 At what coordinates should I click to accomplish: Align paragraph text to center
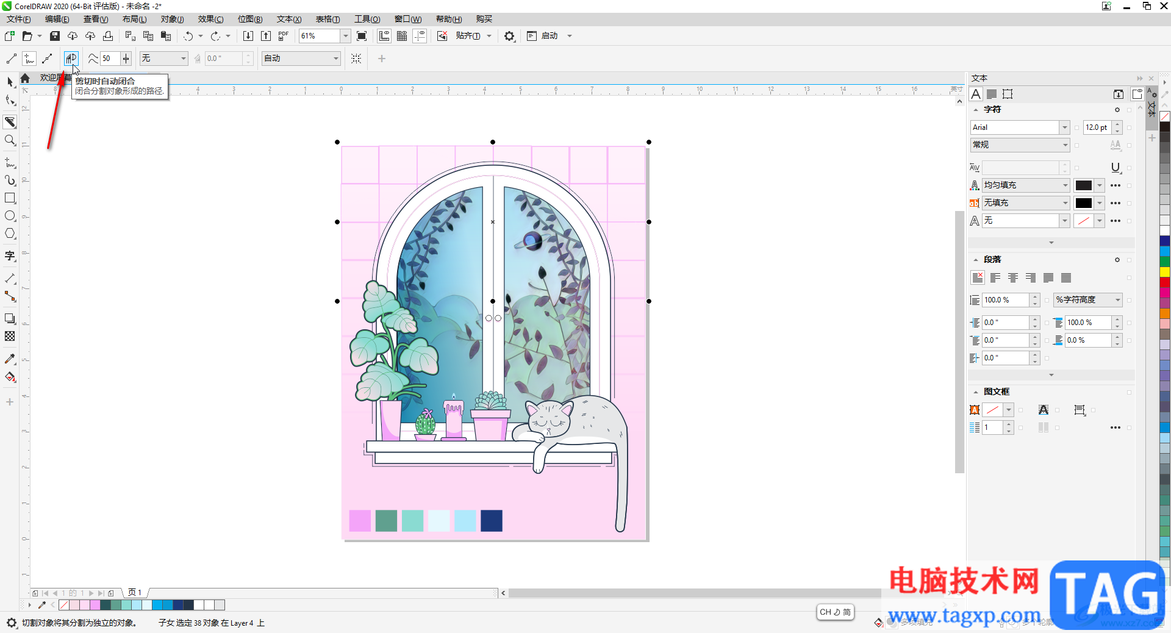tap(1013, 278)
